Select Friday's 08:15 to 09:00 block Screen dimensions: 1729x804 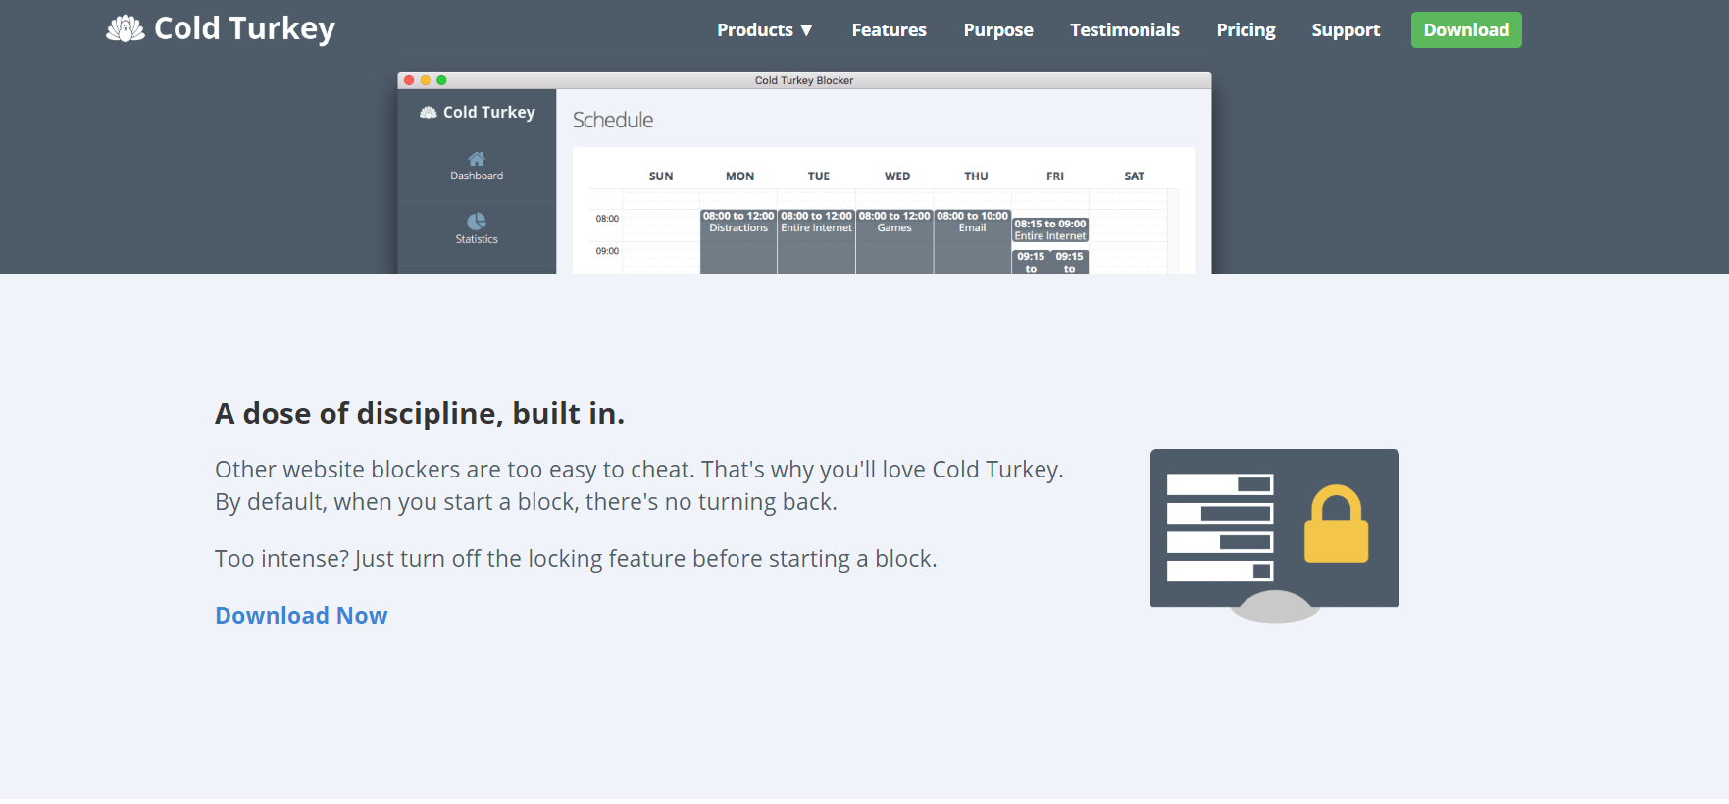coord(1050,230)
